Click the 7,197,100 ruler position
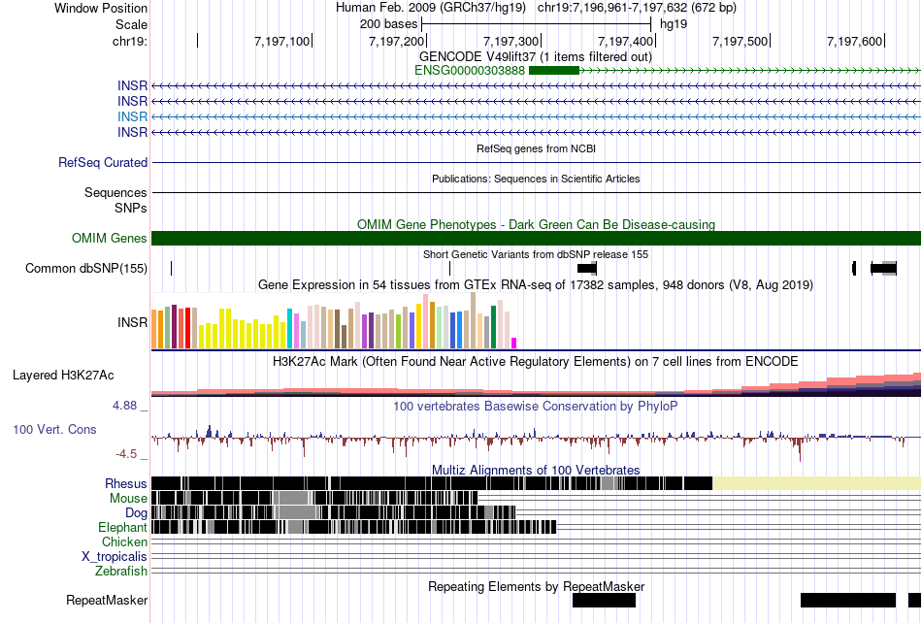 pos(281,41)
